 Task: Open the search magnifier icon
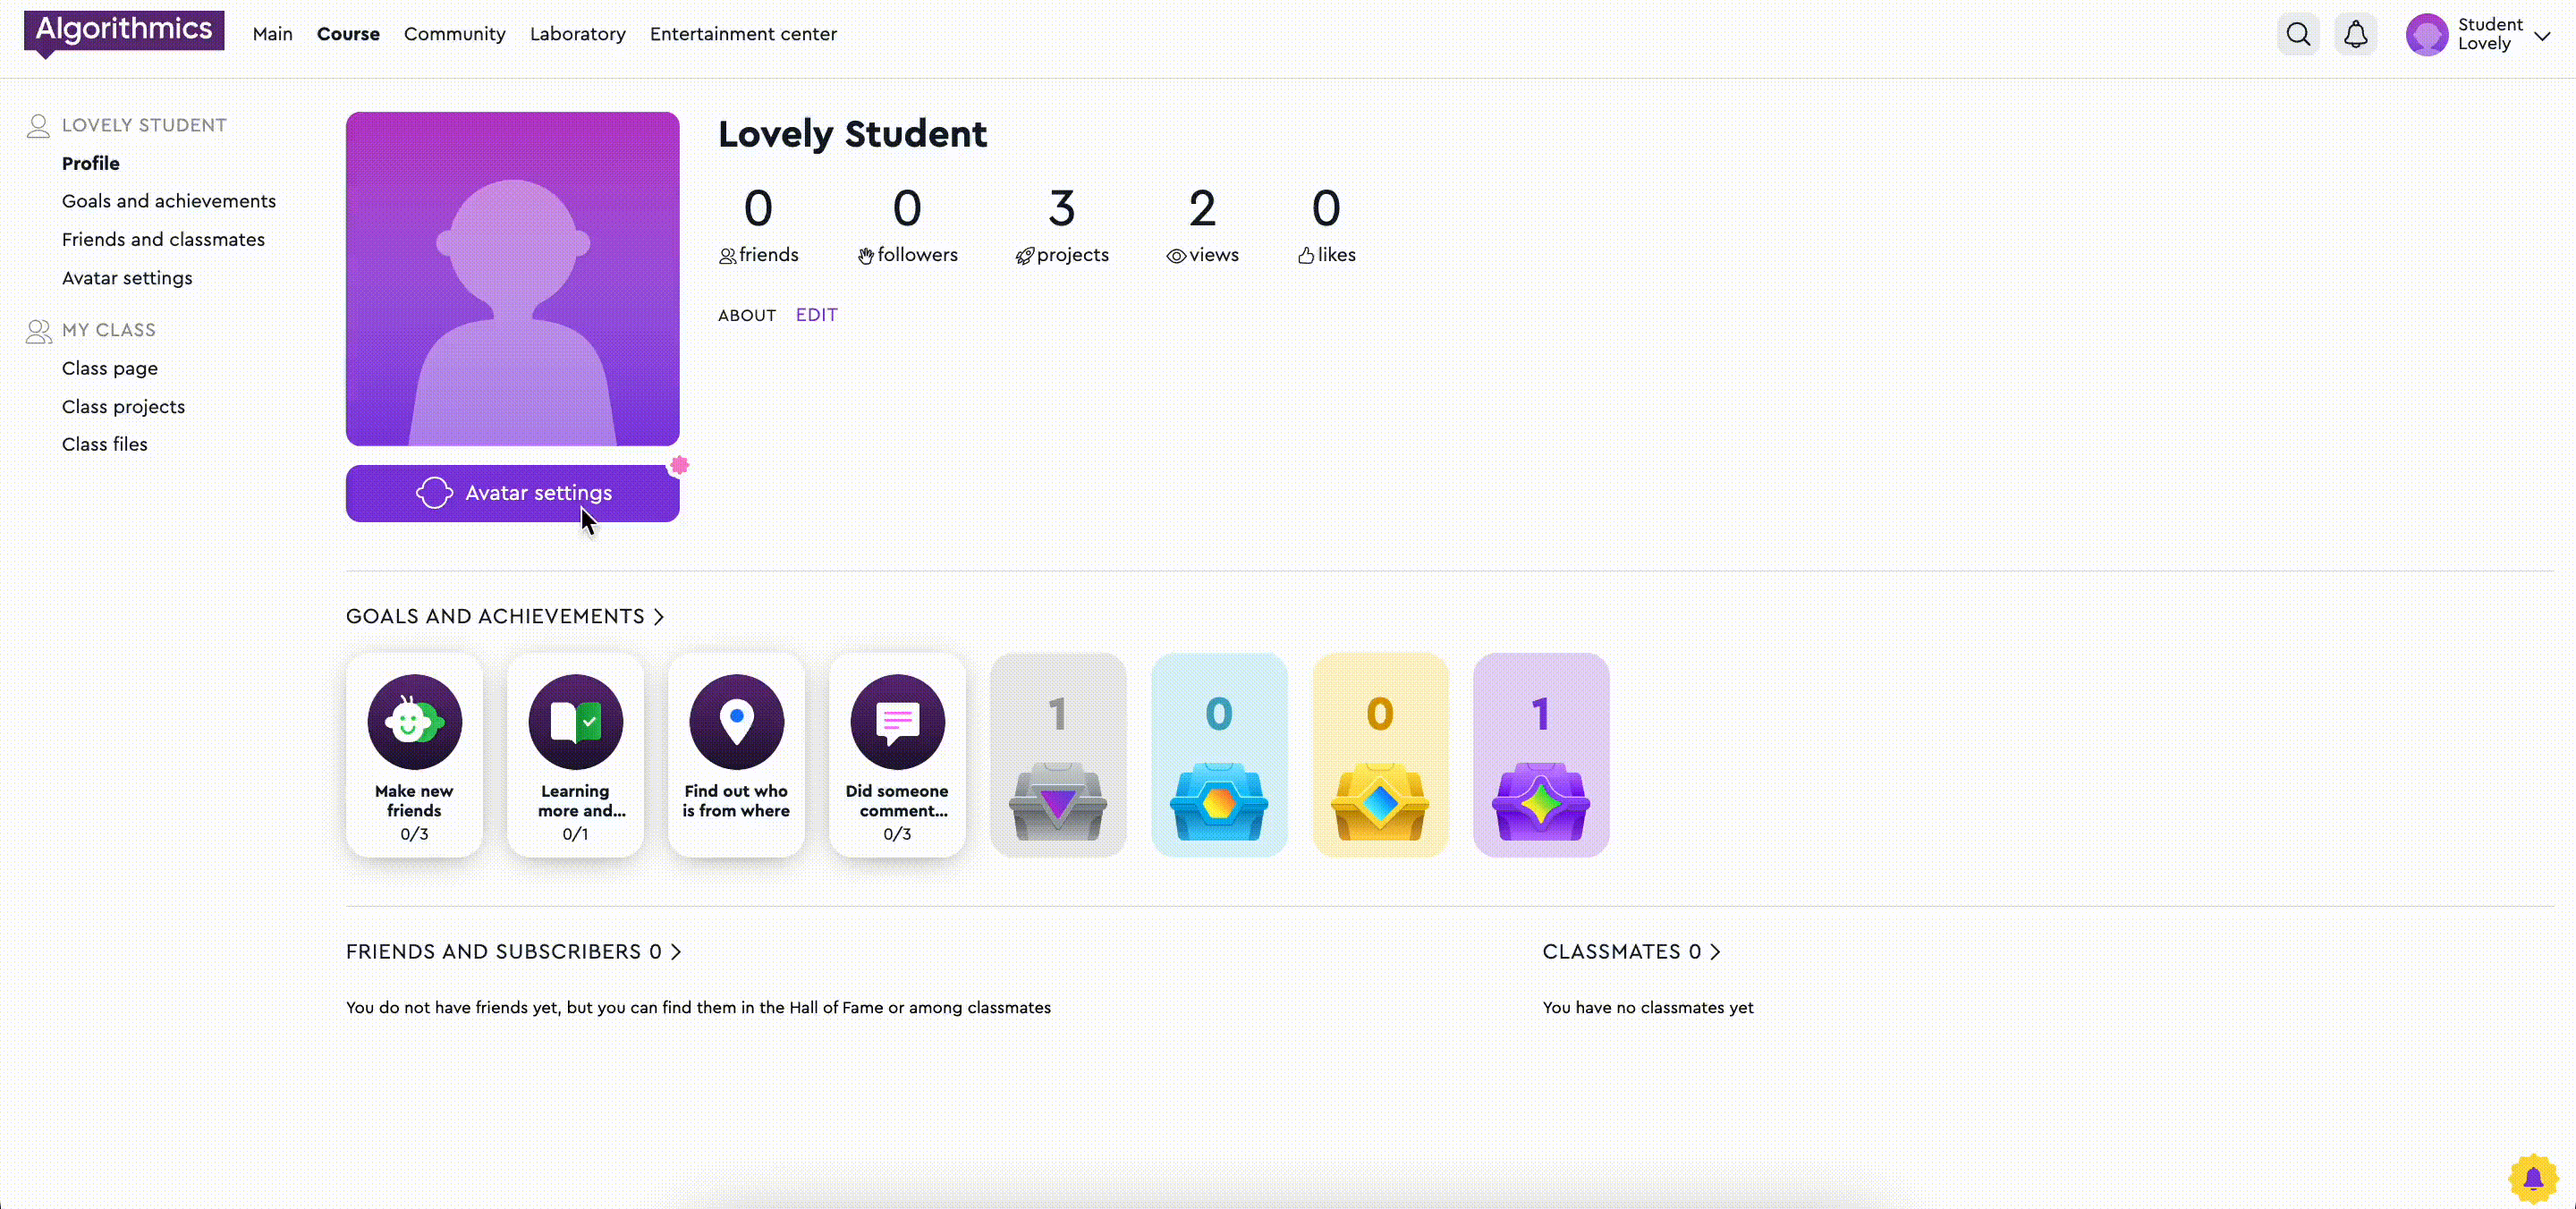2298,35
